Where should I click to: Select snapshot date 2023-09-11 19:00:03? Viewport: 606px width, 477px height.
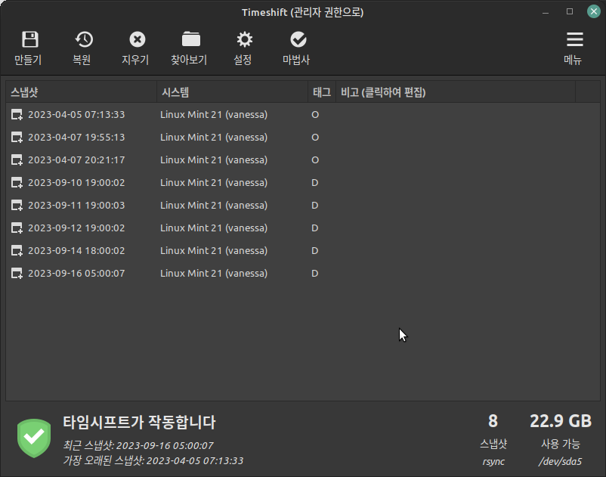point(76,206)
